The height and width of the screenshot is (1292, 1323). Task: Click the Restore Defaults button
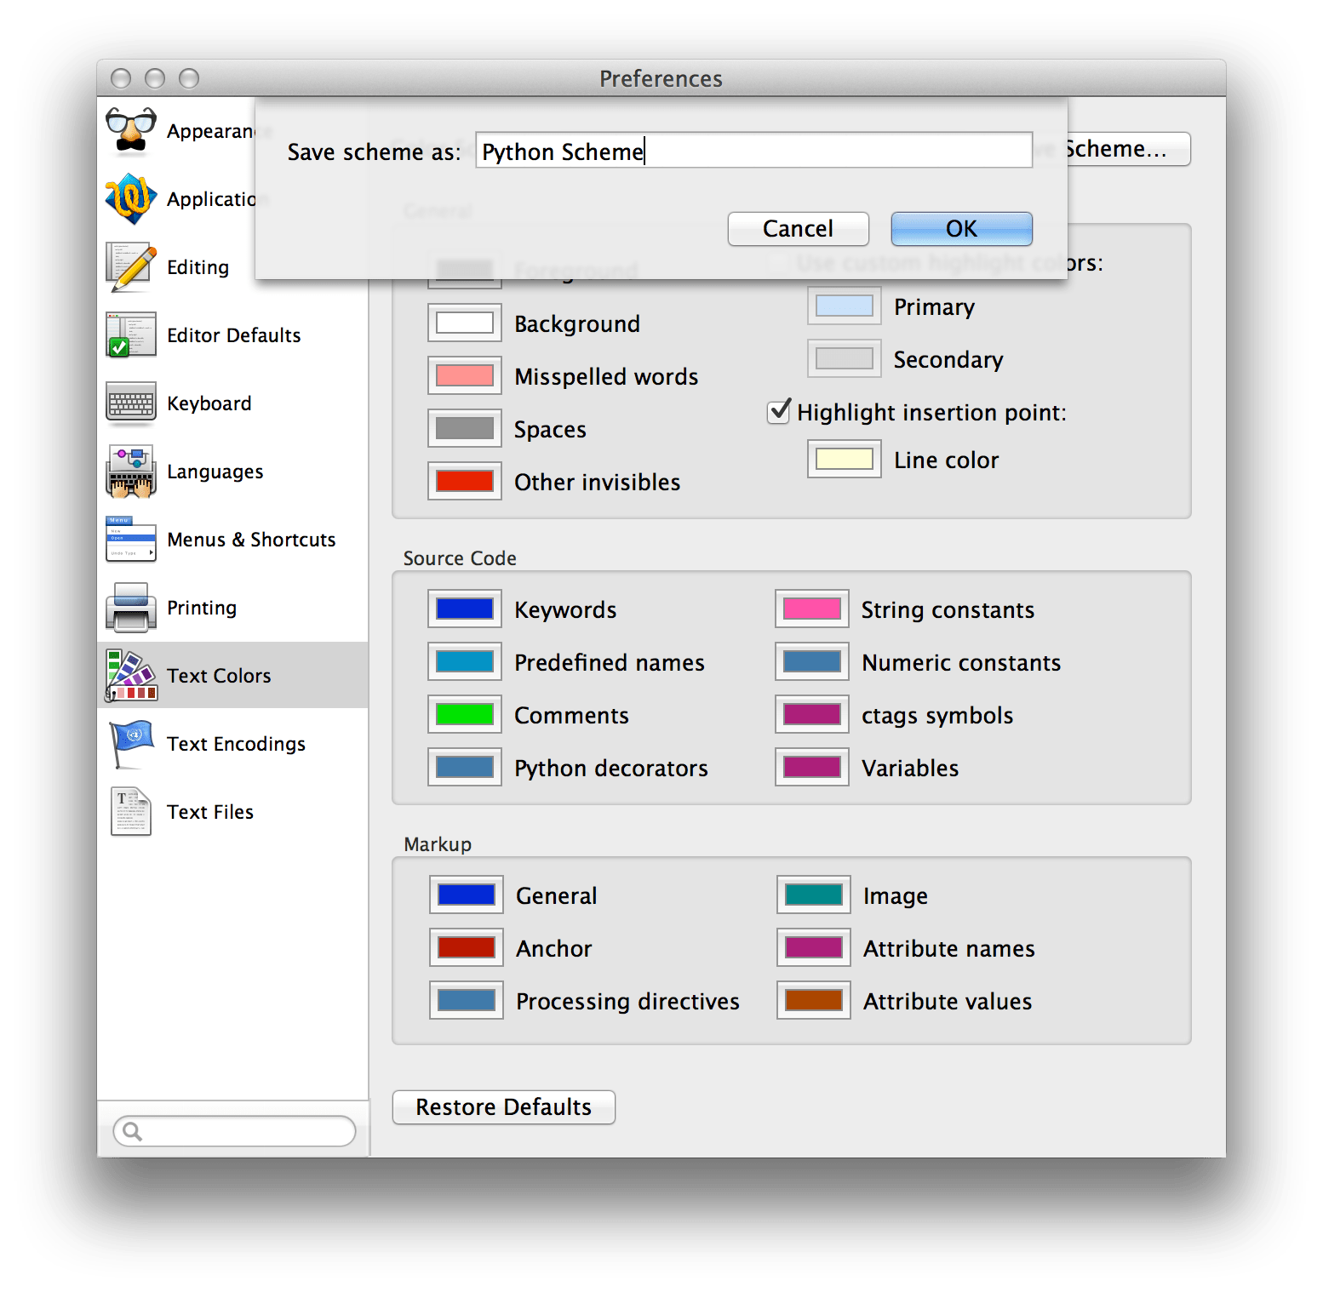click(502, 1106)
